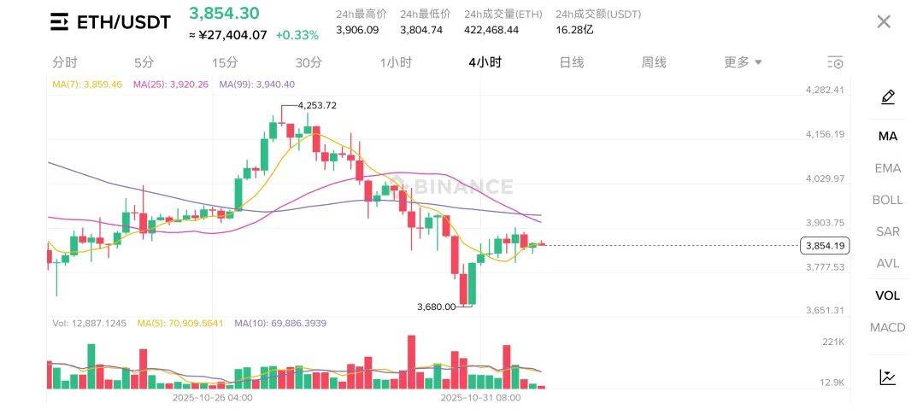
Task: Select the drawing pencil tool
Action: (x=887, y=97)
